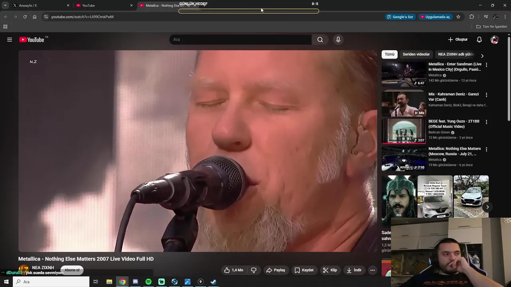Open the Kahraman Deniz Garezi Var thumbnail

pyautogui.click(x=404, y=104)
